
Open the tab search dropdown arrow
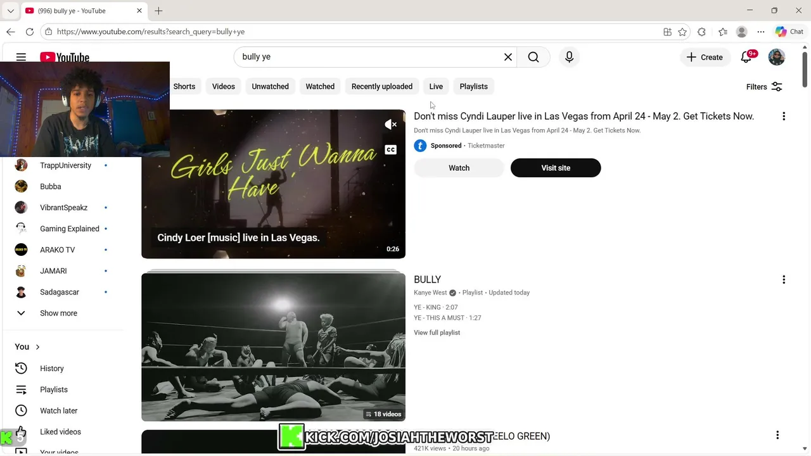coord(10,11)
